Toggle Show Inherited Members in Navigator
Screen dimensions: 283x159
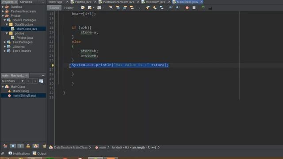[5, 146]
